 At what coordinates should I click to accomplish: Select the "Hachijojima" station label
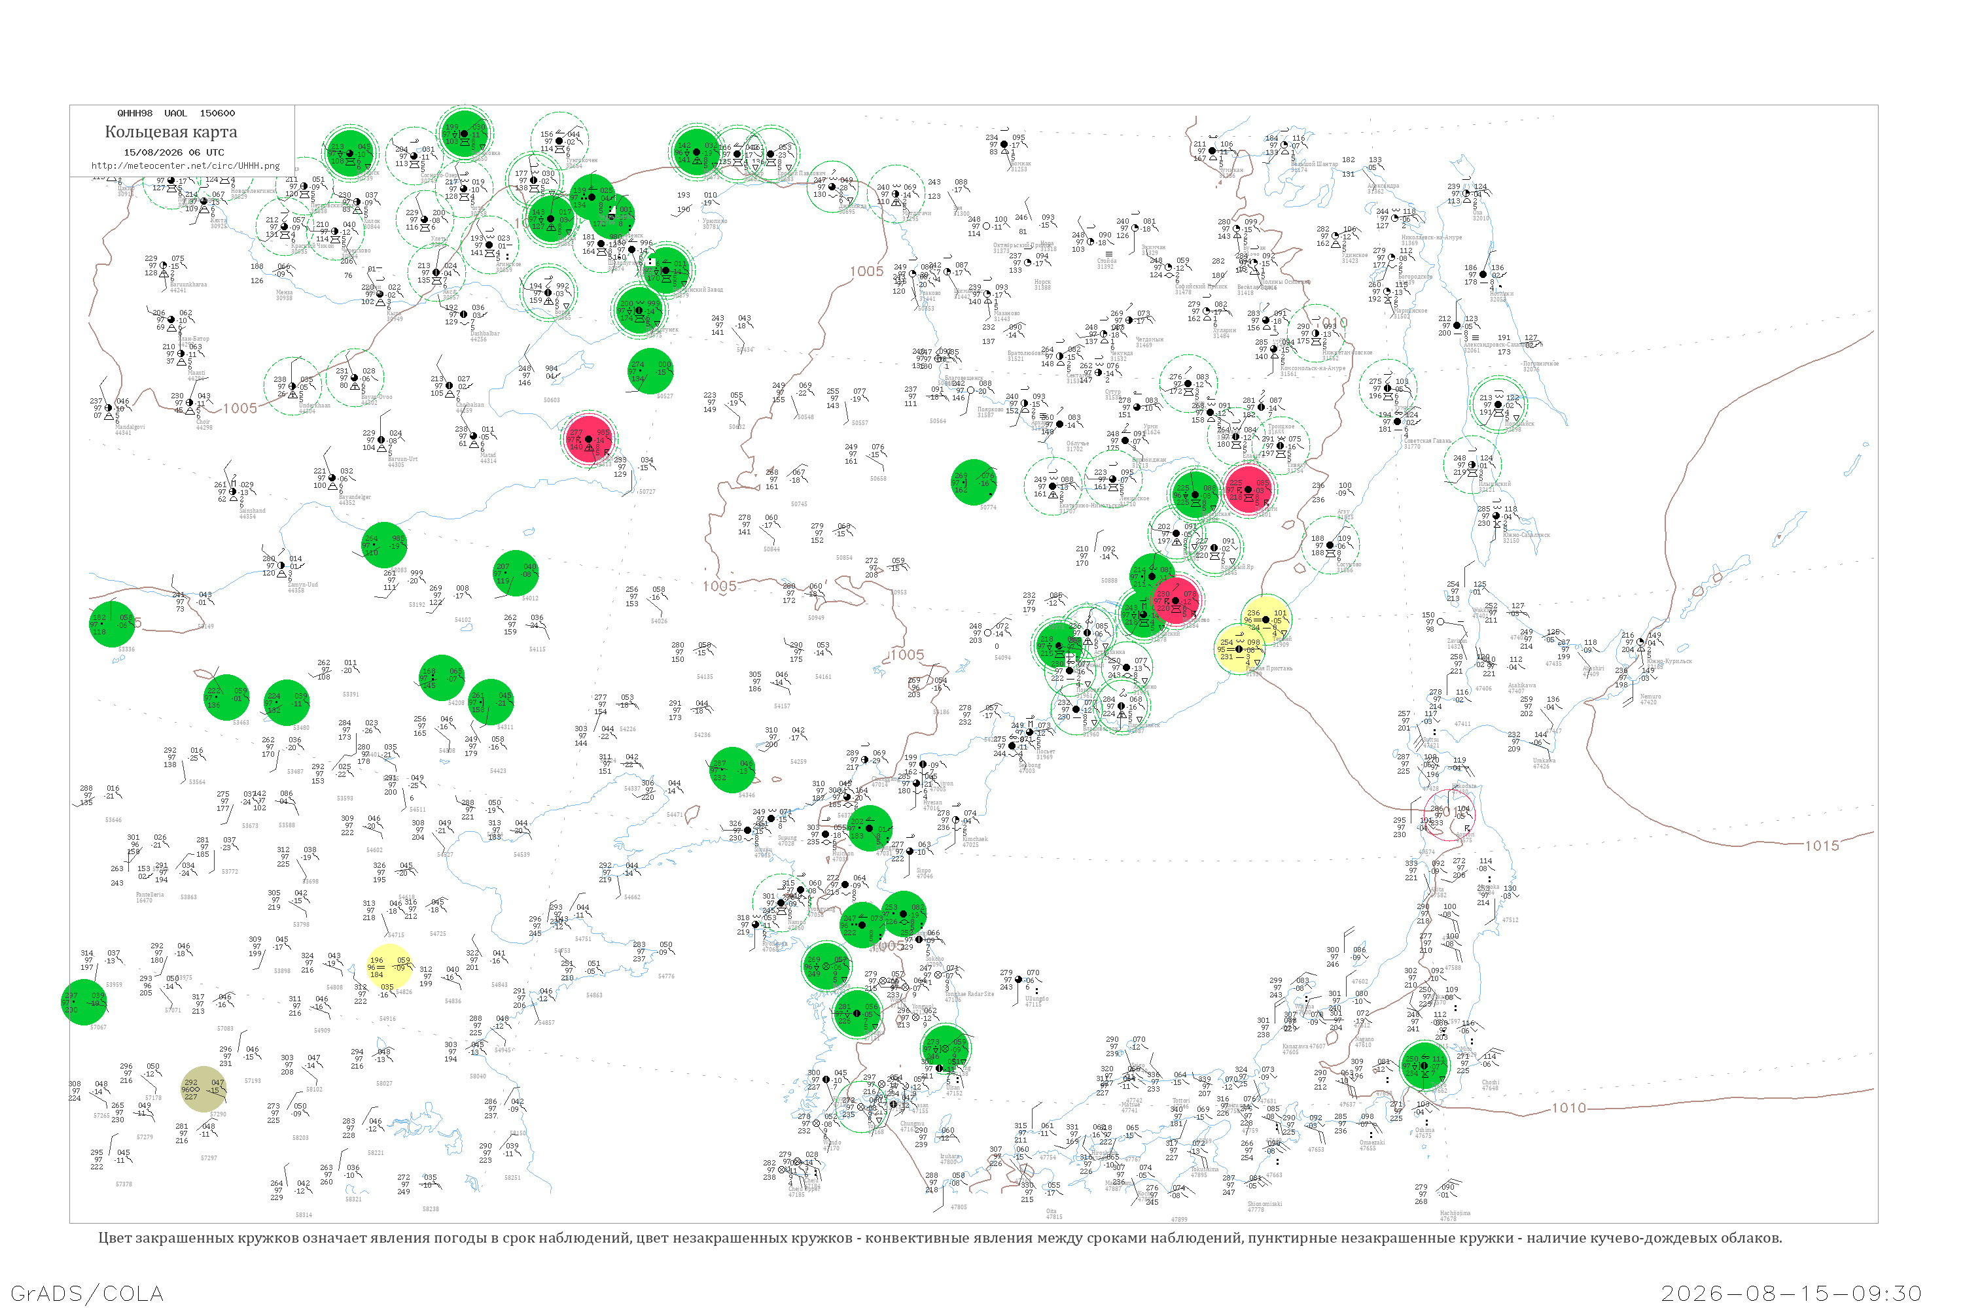click(1455, 1213)
